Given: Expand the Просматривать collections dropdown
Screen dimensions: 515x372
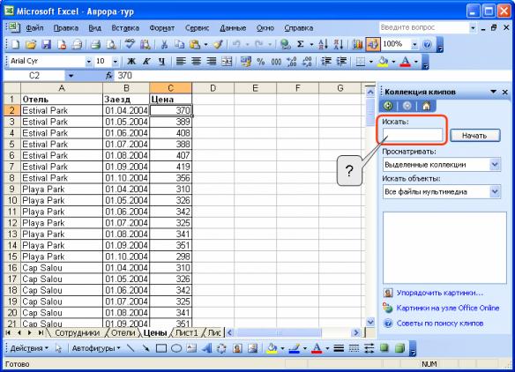Looking at the screenshot, I should tap(495, 165).
